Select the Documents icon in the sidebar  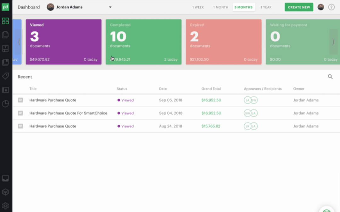pos(5,35)
